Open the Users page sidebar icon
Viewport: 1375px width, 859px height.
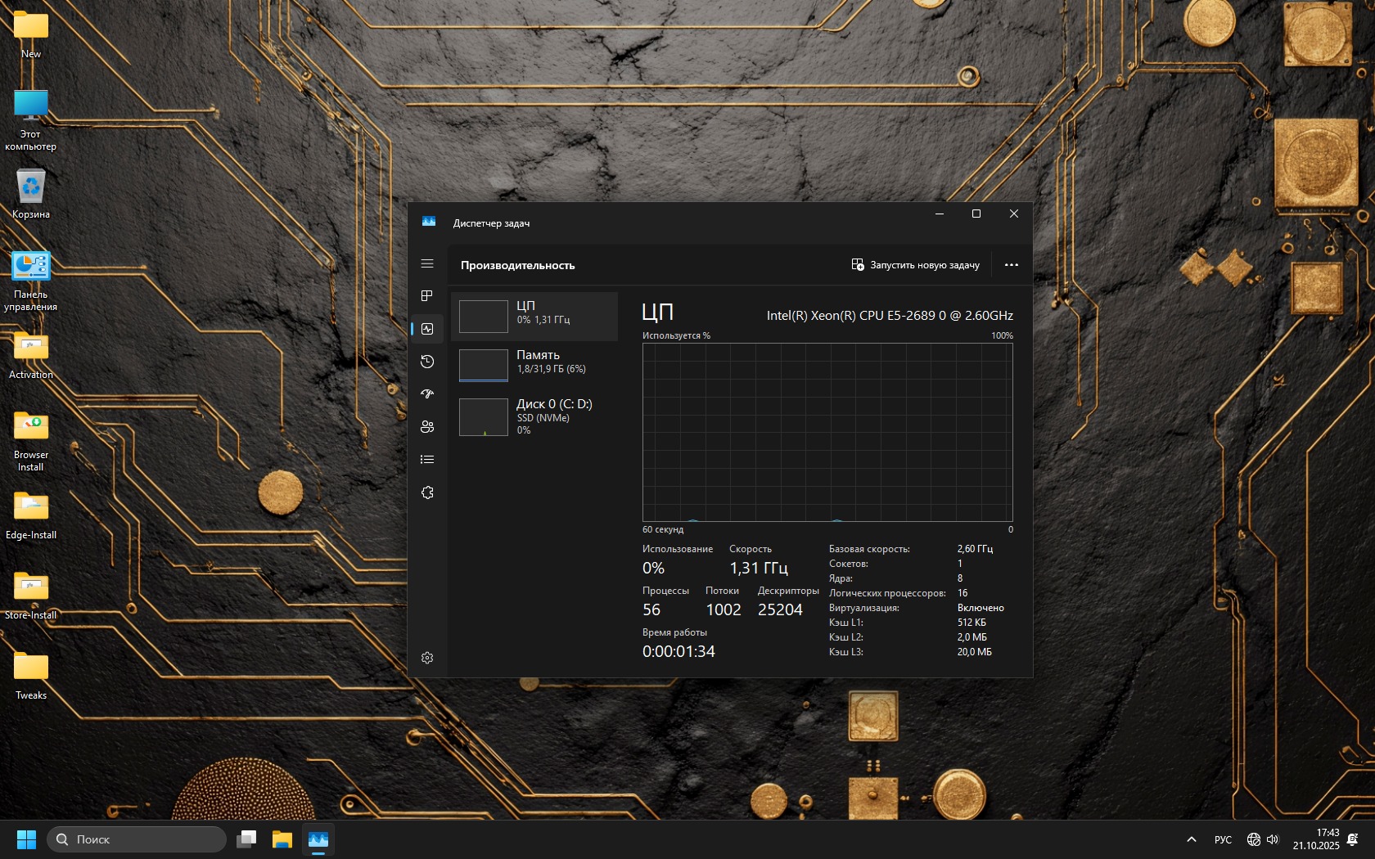pyautogui.click(x=426, y=427)
